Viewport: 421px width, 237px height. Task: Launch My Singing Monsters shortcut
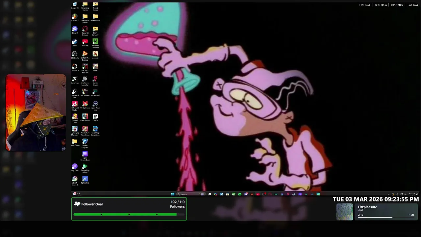pyautogui.click(x=75, y=131)
